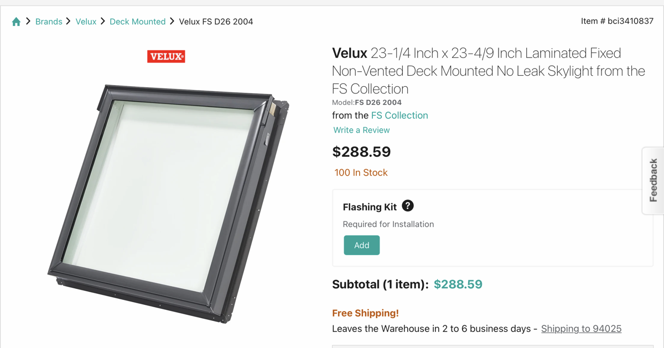The width and height of the screenshot is (664, 348).
Task: Click the 100 In Stock status text
Action: click(x=361, y=172)
